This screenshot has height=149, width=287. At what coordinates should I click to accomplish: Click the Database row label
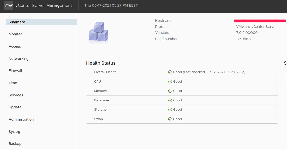coord(102,100)
